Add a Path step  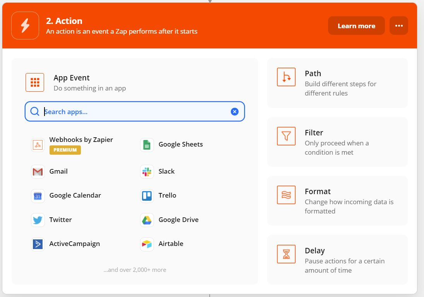pyautogui.click(x=337, y=83)
